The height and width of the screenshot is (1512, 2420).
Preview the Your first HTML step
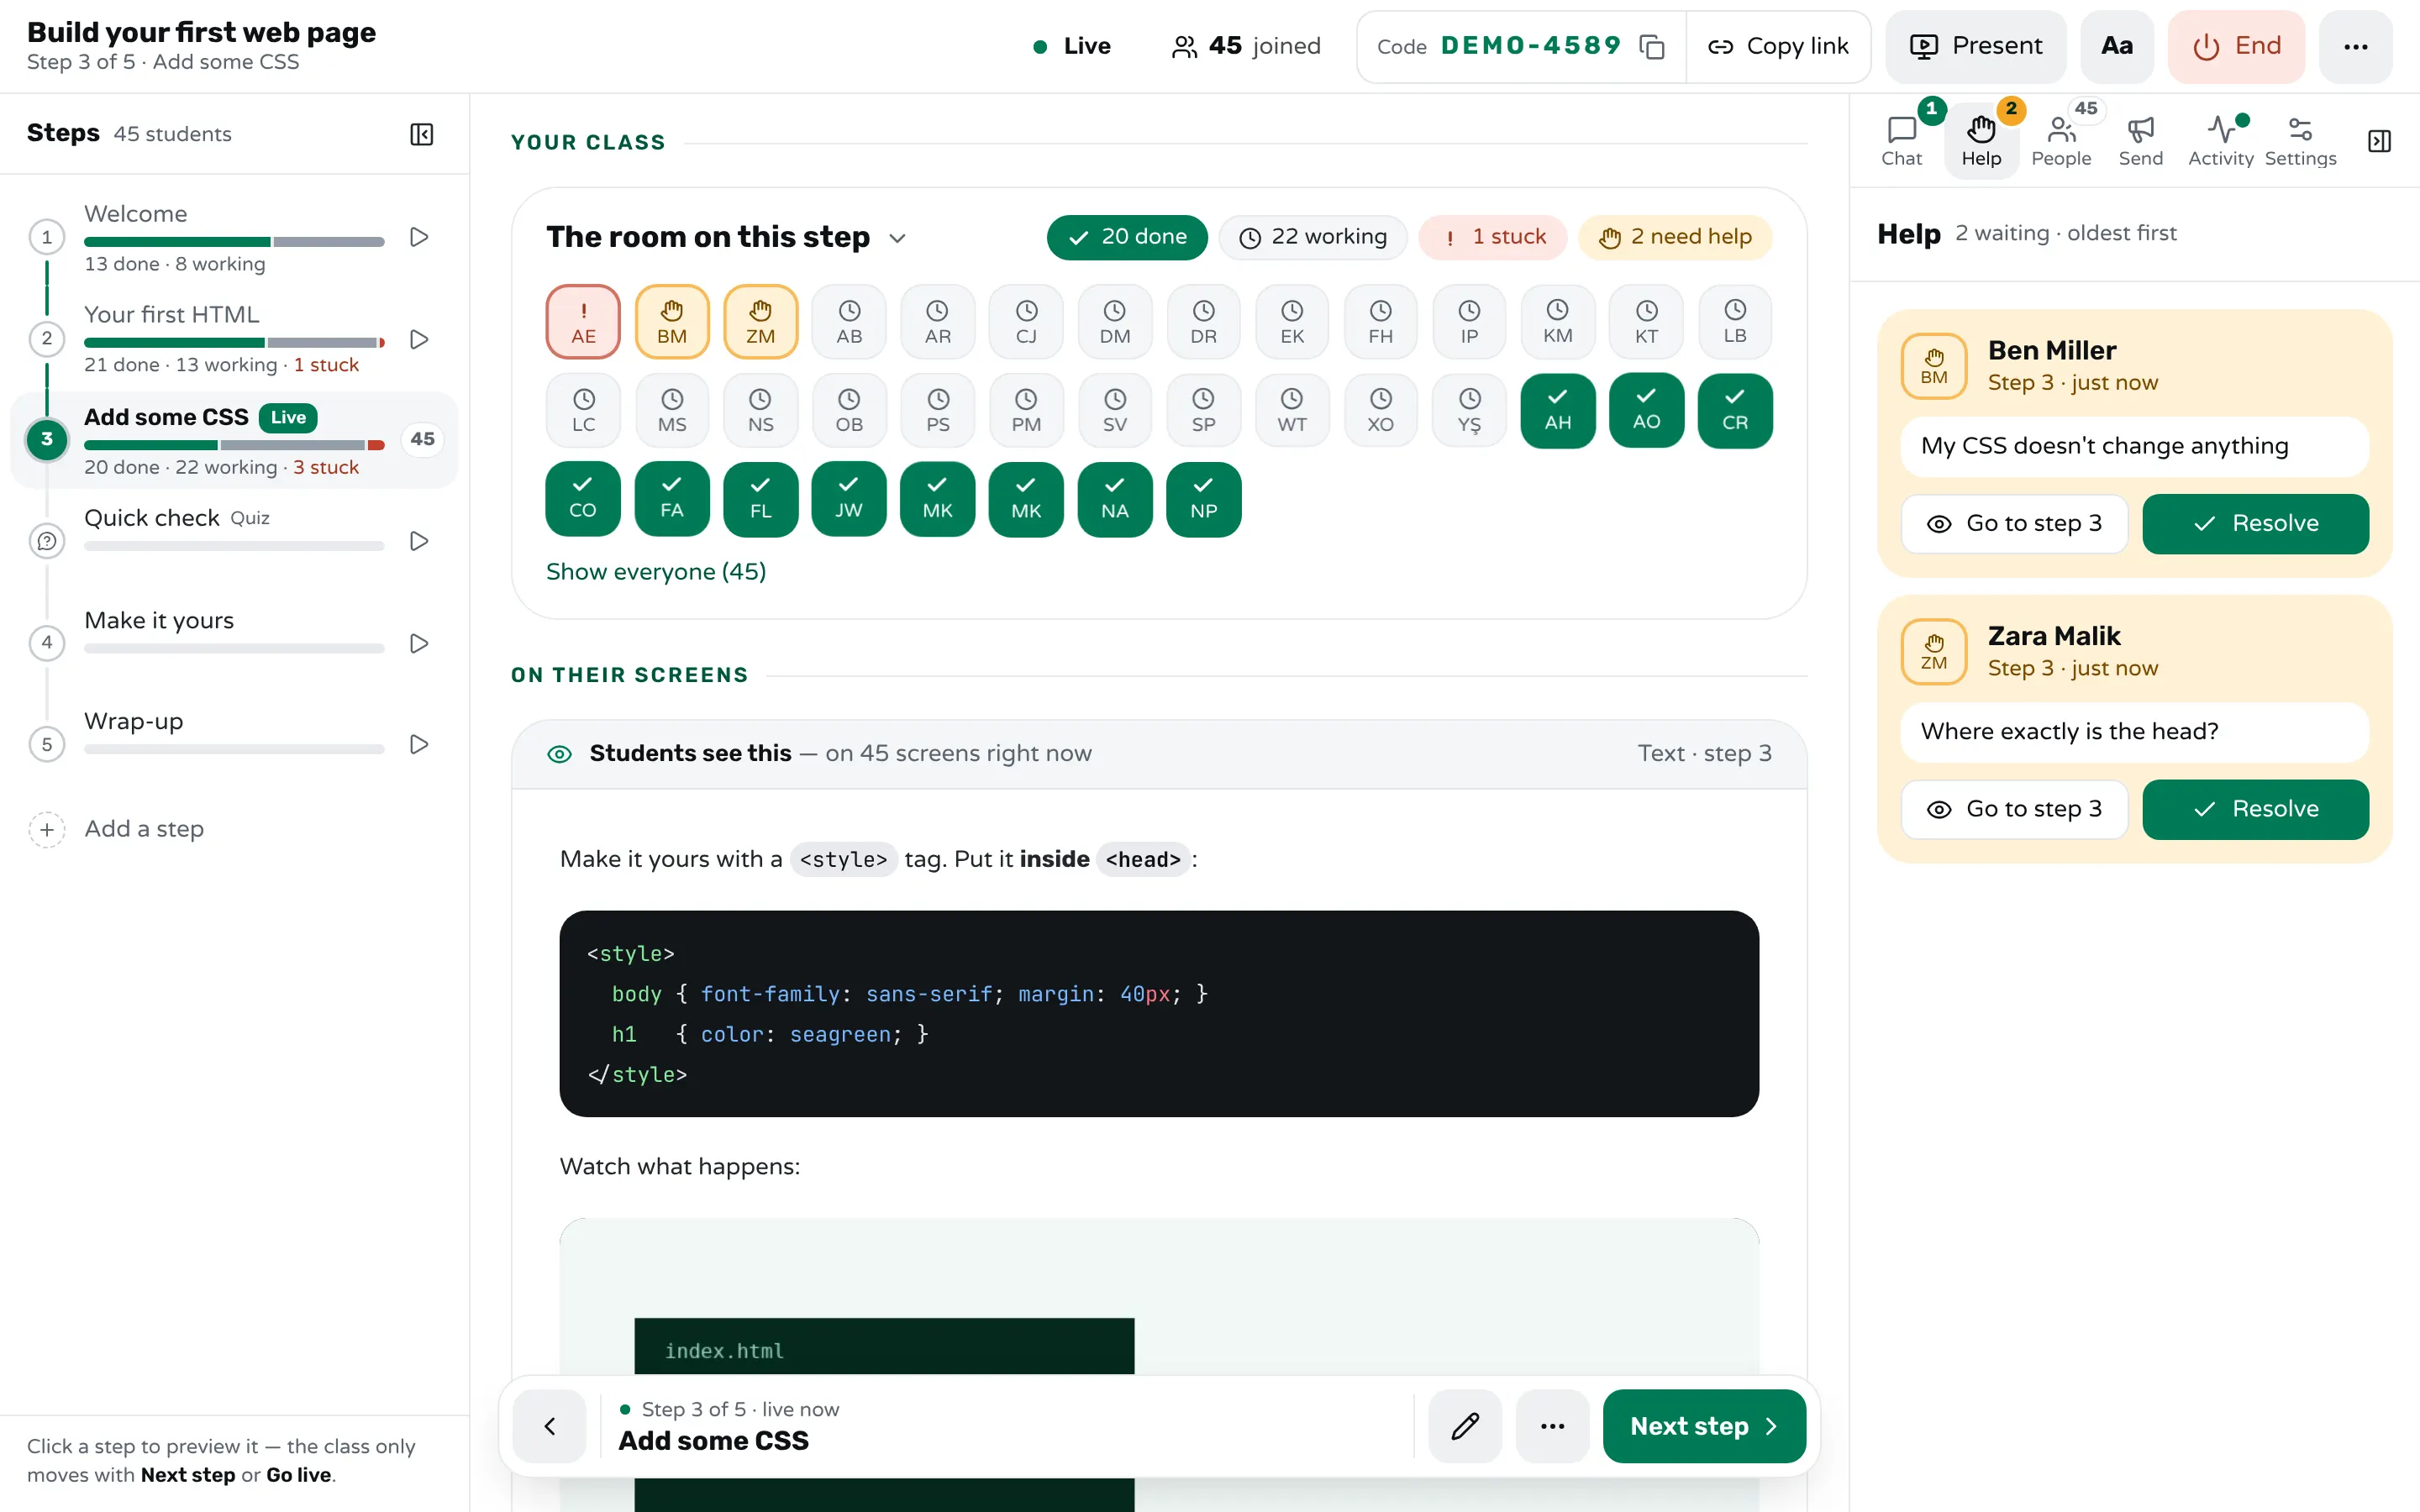click(419, 339)
